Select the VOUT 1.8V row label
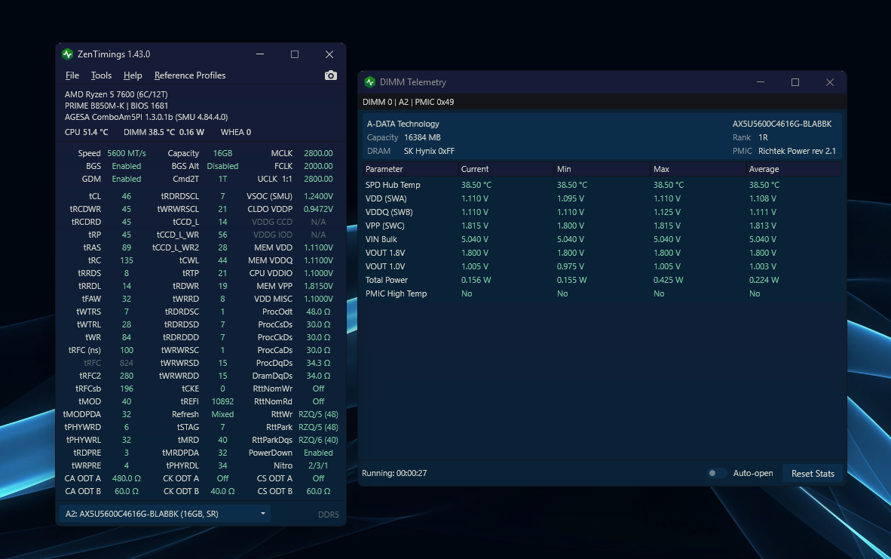Image resolution: width=891 pixels, height=559 pixels. click(385, 253)
